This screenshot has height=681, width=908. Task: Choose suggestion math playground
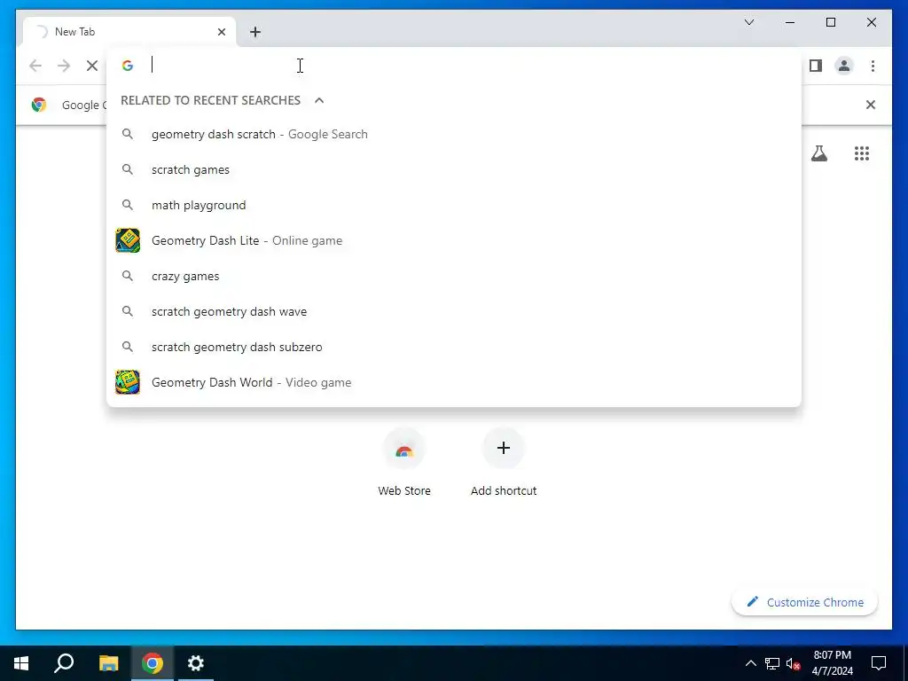click(454, 205)
